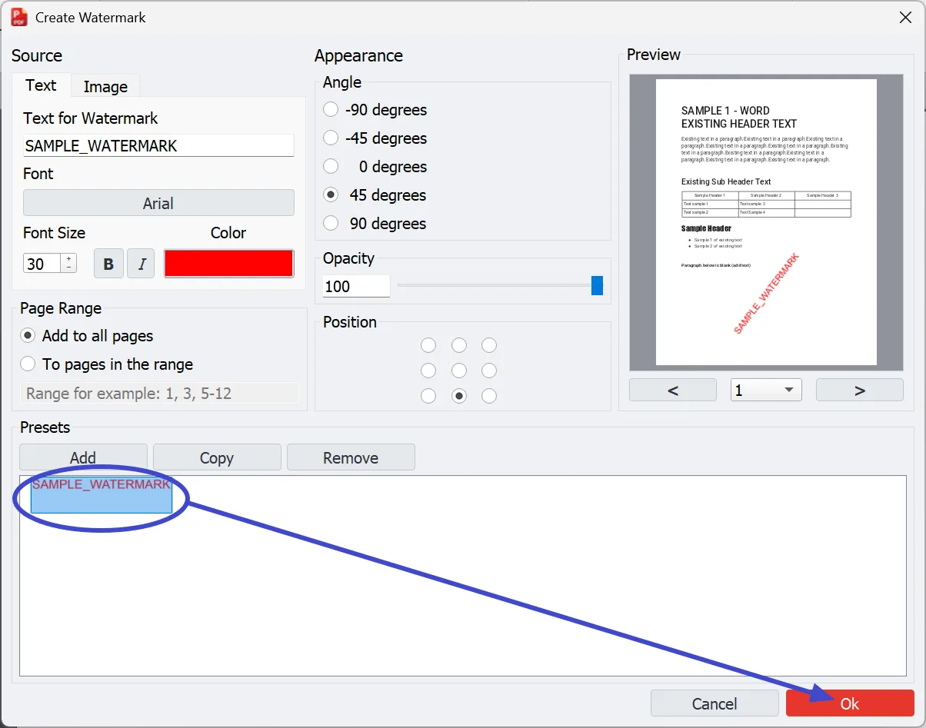The width and height of the screenshot is (926, 728).
Task: Select 0 degrees angle
Action: pos(331,166)
